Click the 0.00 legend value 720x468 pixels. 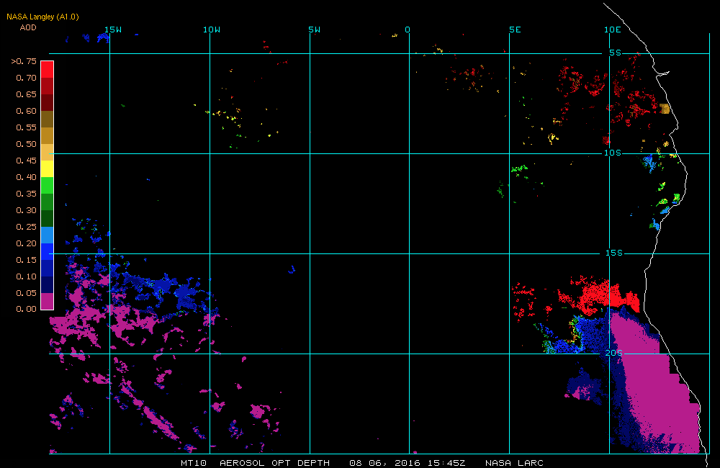[x=26, y=309]
